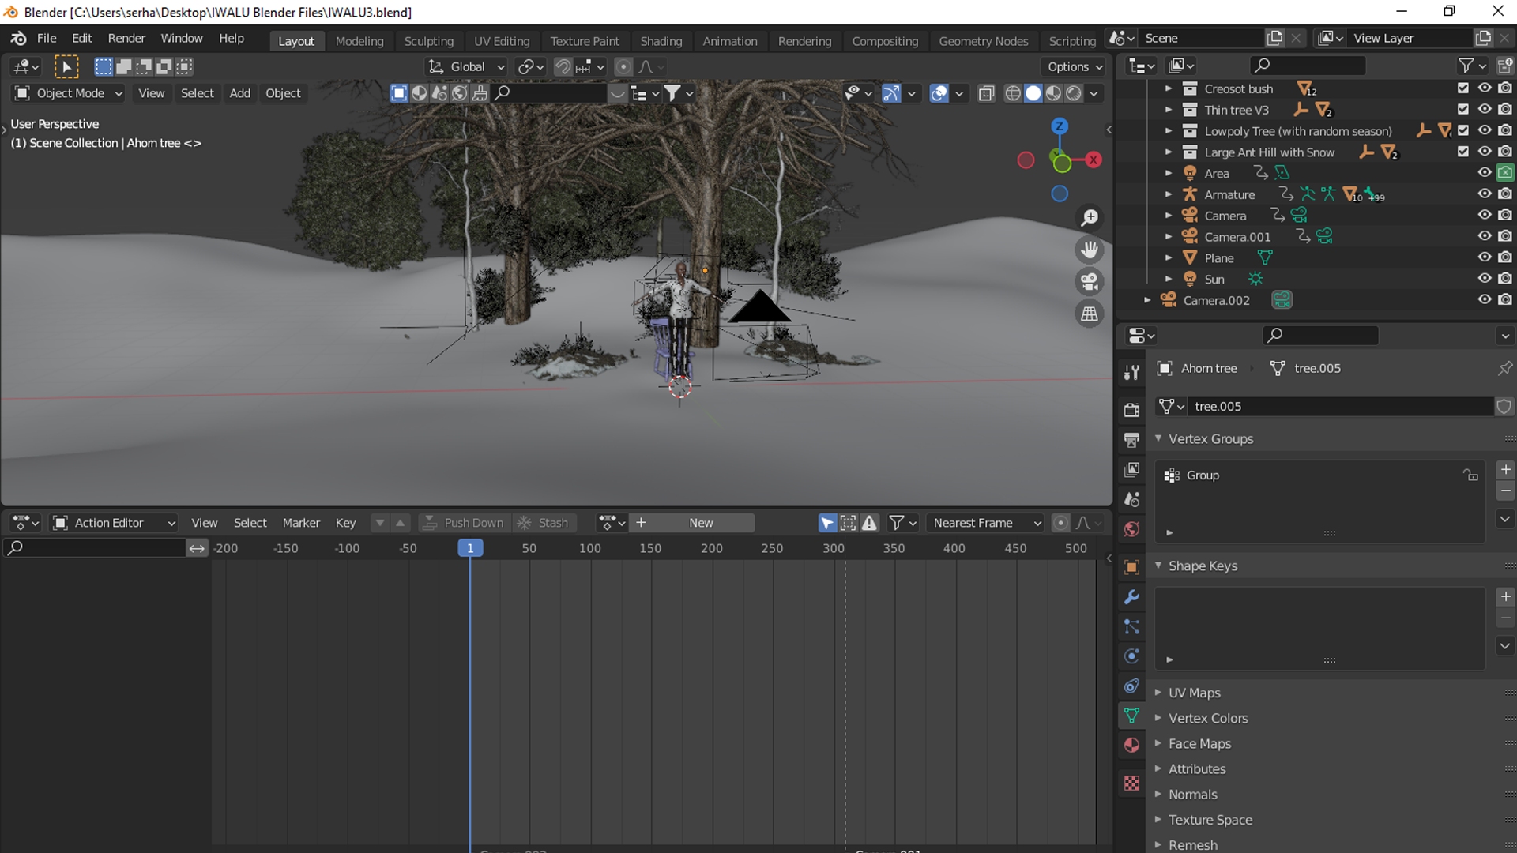Open the Modifiers properties tab (wrench)
Screen dimensions: 1517x853
tap(1131, 597)
